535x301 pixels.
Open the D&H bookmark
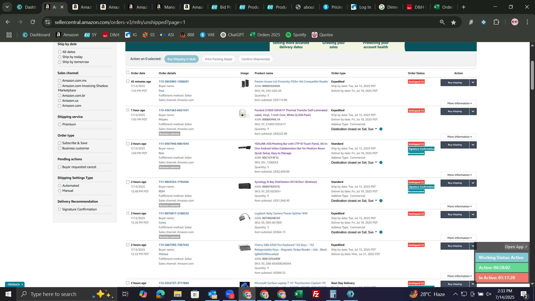111,35
